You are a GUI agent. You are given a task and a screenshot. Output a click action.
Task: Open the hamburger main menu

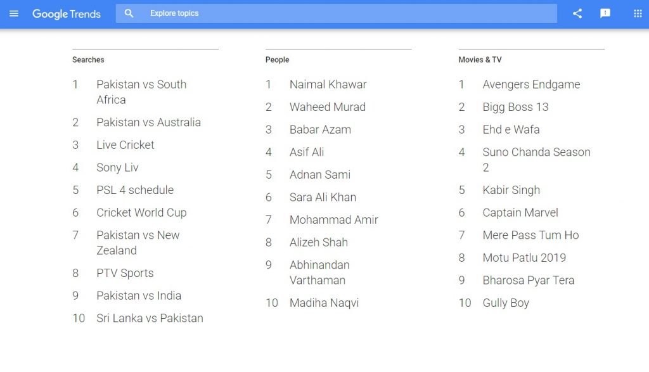pyautogui.click(x=14, y=13)
